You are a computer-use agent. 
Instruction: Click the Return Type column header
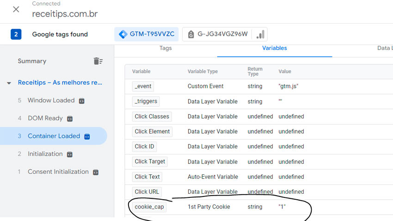pos(255,71)
